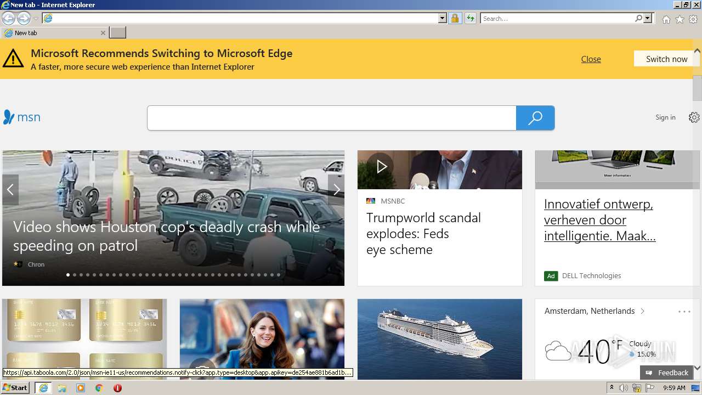Open MSN page settings gear
The image size is (702, 395).
(x=694, y=117)
